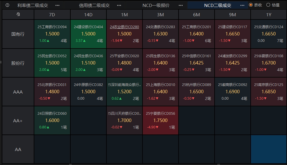Click the 1Y column header

268,15
